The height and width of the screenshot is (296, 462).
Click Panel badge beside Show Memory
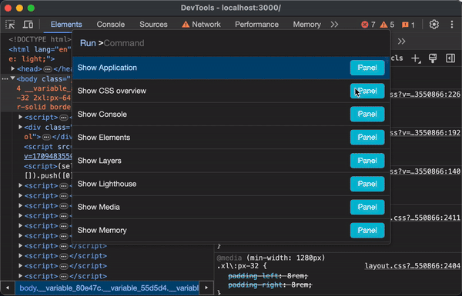tap(367, 231)
